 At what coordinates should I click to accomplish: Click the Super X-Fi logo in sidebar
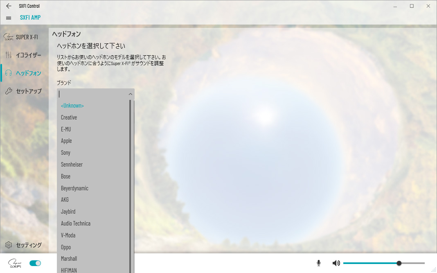(x=8, y=37)
